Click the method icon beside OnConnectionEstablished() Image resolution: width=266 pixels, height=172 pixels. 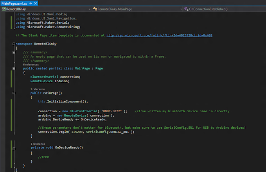click(186, 9)
